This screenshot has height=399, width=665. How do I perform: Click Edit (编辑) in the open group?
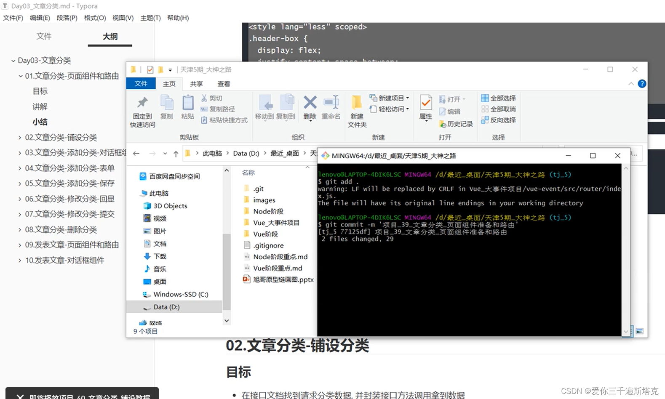coord(450,112)
